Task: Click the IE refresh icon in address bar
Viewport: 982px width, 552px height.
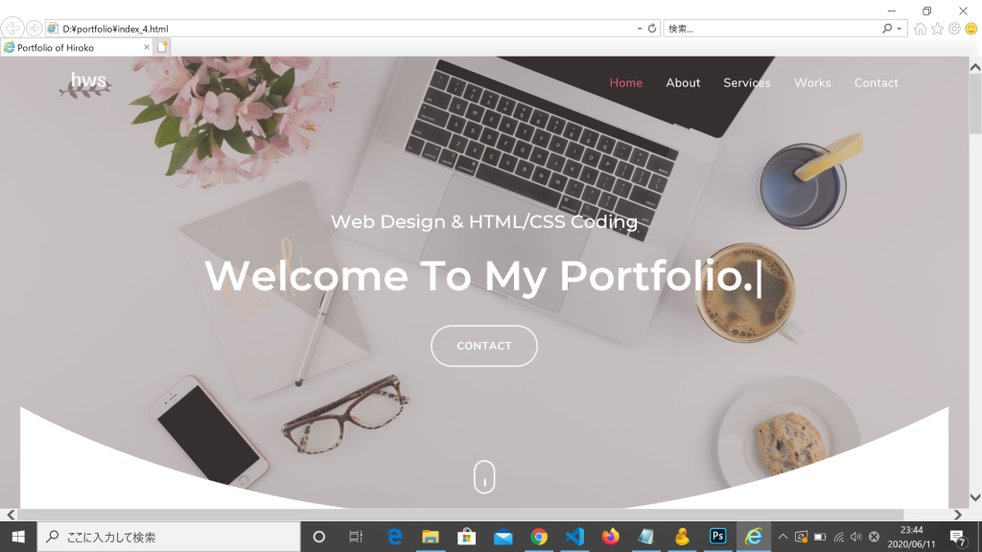Action: point(652,28)
